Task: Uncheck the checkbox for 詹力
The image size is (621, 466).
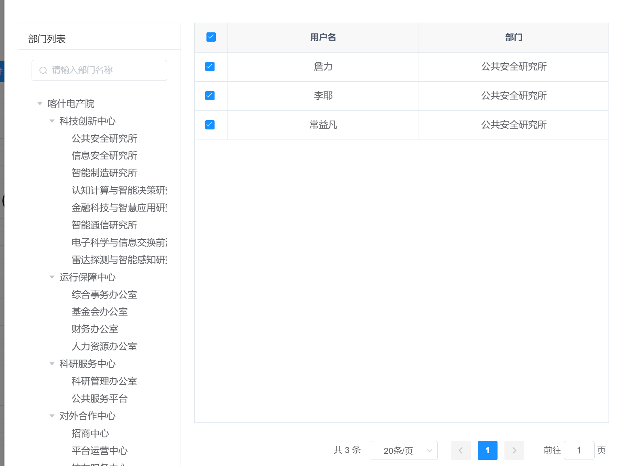Action: click(210, 66)
